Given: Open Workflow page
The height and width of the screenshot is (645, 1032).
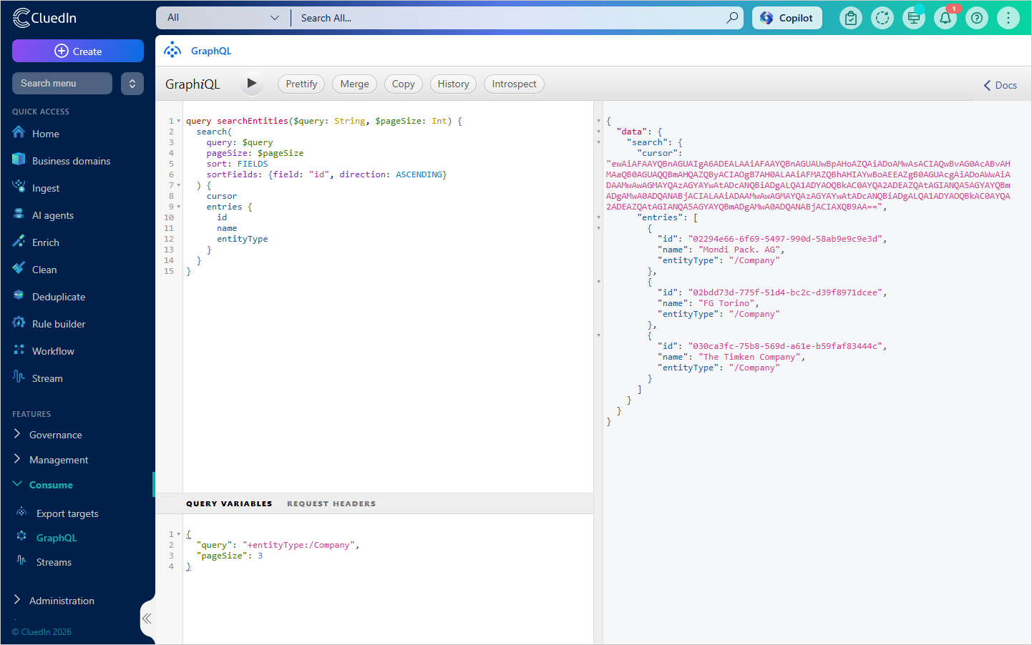Looking at the screenshot, I should 53,351.
